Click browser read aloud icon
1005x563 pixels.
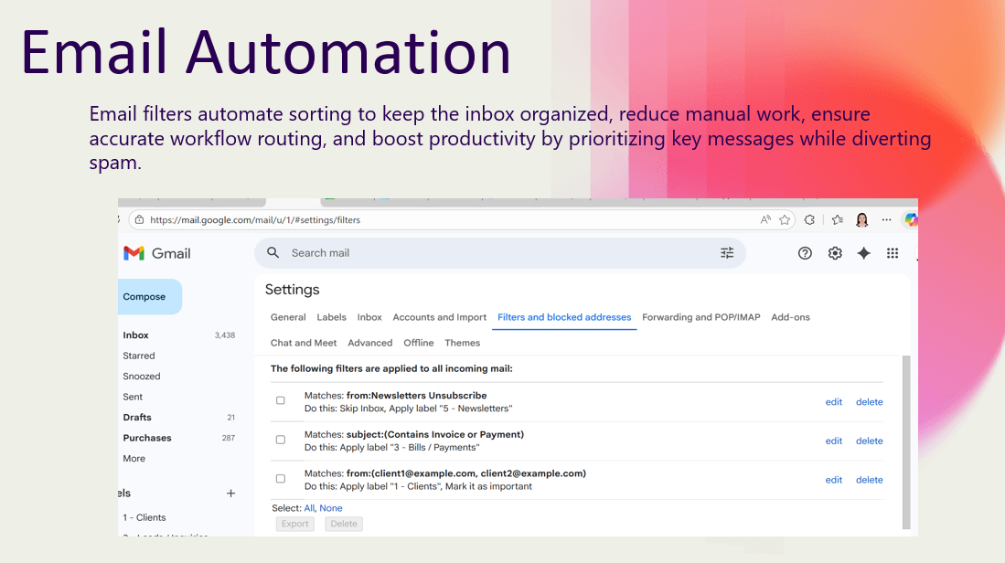(x=765, y=219)
